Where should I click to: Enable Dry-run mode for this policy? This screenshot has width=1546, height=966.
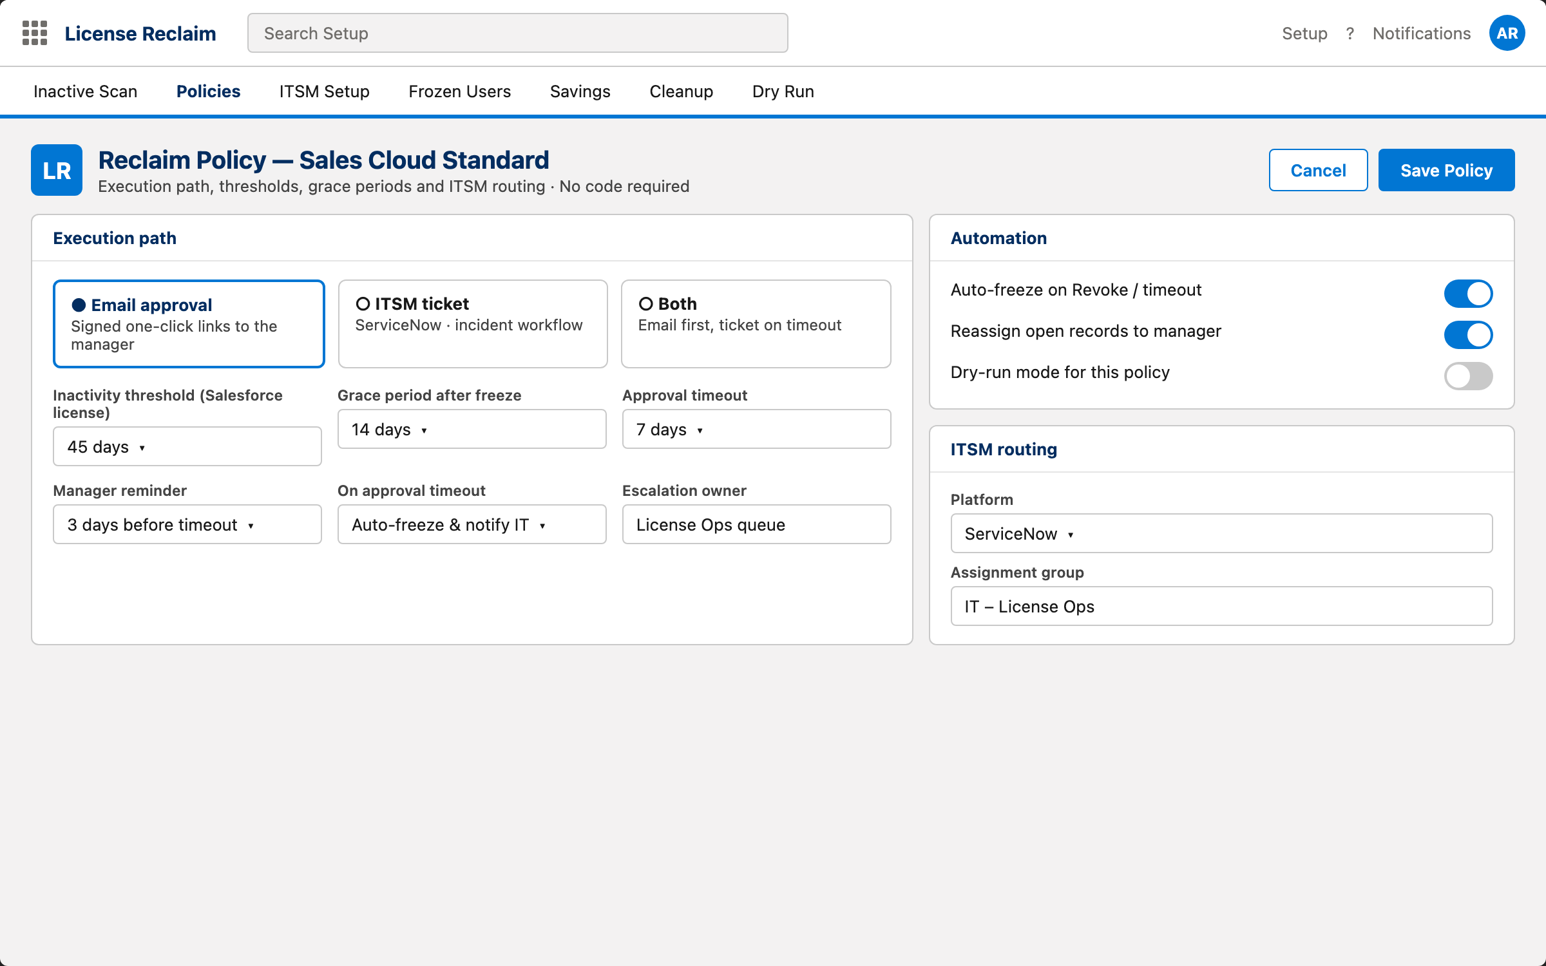point(1468,376)
